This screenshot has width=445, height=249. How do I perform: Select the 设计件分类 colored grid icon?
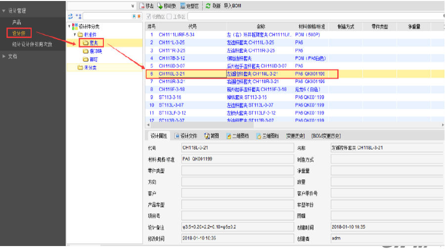(75, 26)
